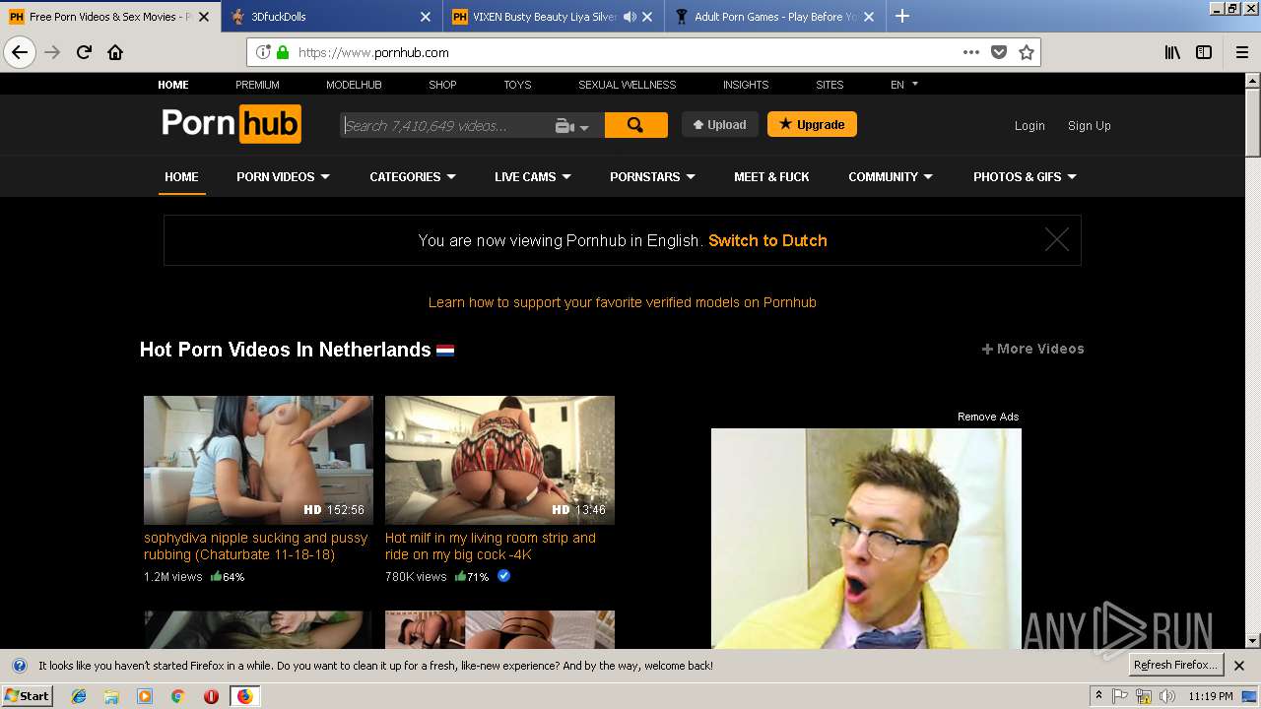Mute the VIXEN tab audio

click(x=630, y=17)
